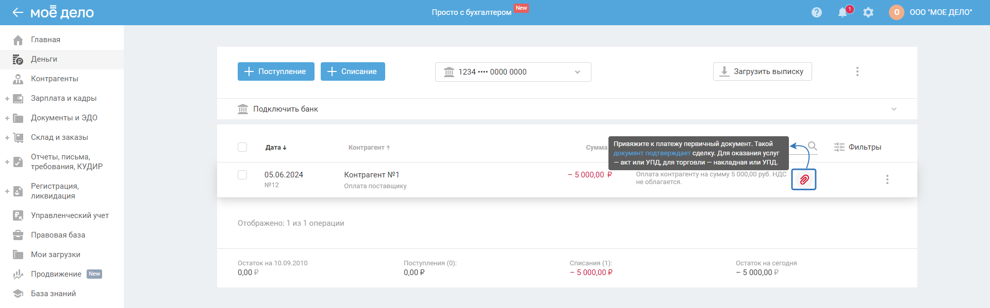The image size is (990, 308).
Task: Sort table by Дата column
Action: (276, 148)
